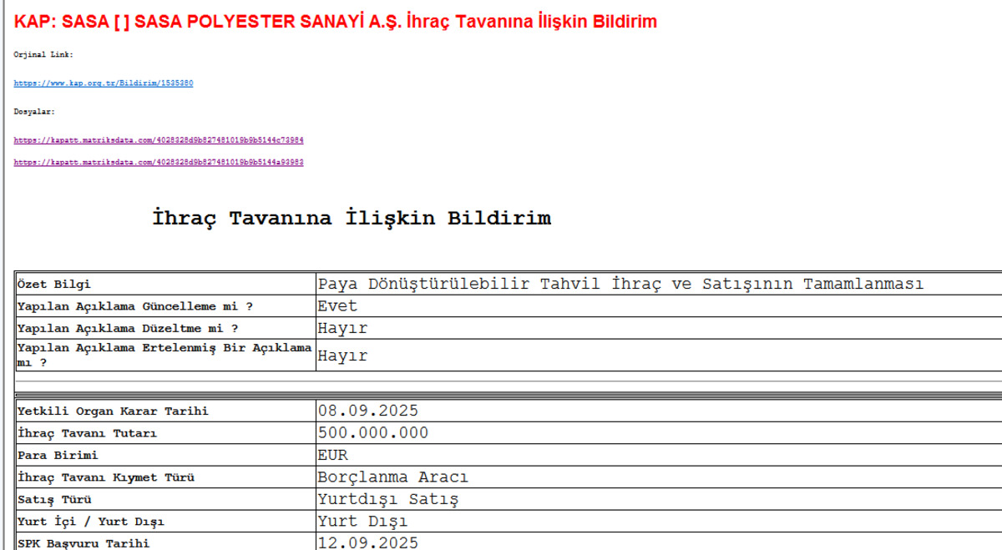
Task: Select 'SPK Başvuru Tarihi' label
Action: click(x=83, y=543)
